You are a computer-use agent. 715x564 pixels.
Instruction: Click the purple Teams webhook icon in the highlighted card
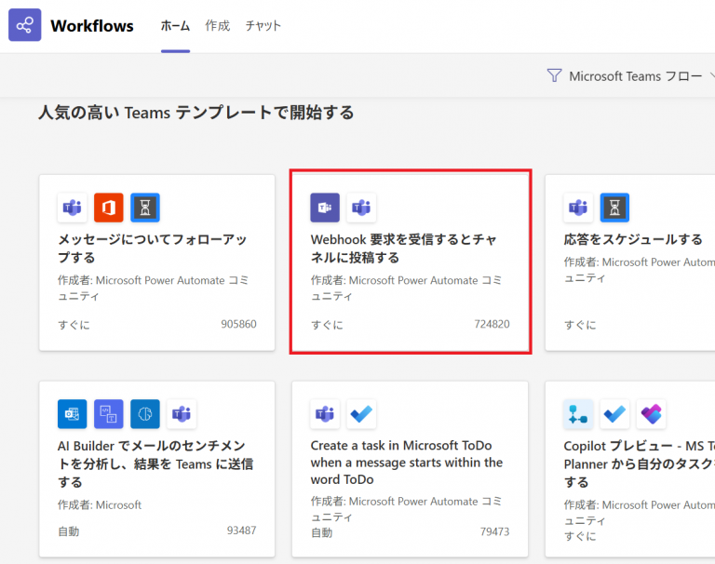click(325, 208)
